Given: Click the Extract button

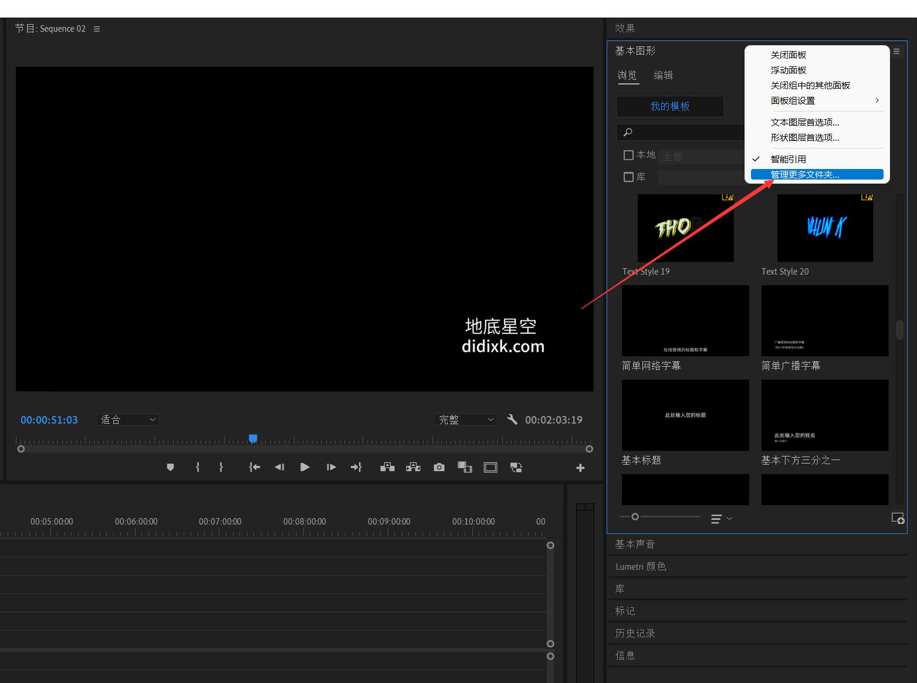Looking at the screenshot, I should click(x=413, y=468).
